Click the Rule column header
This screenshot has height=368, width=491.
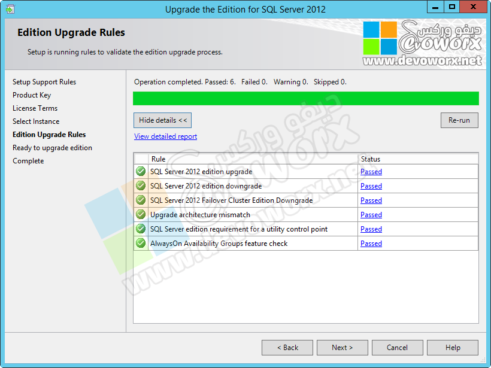click(x=253, y=159)
